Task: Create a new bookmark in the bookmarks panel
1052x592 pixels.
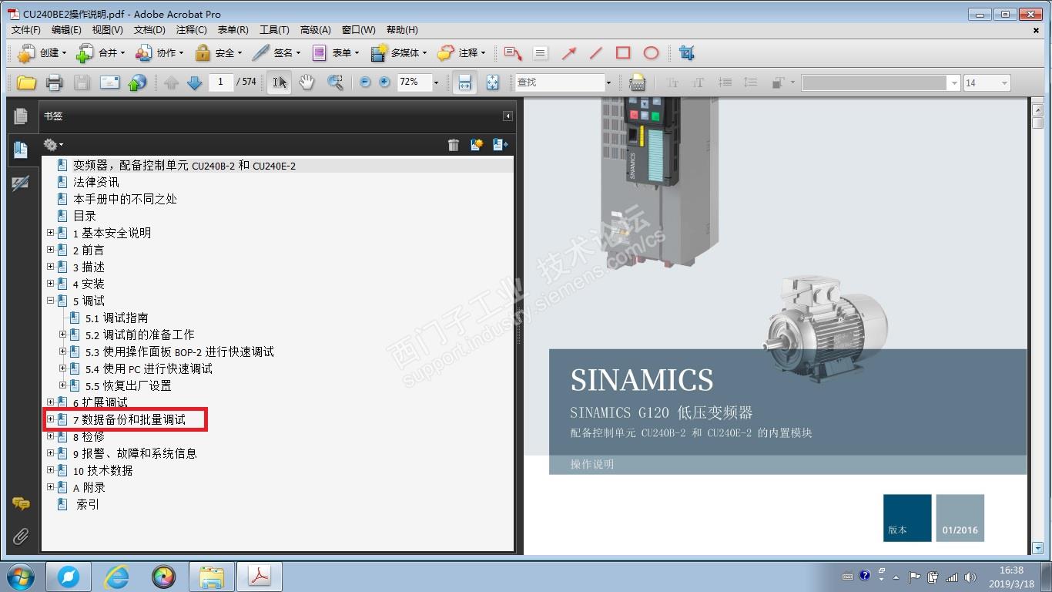Action: point(477,144)
